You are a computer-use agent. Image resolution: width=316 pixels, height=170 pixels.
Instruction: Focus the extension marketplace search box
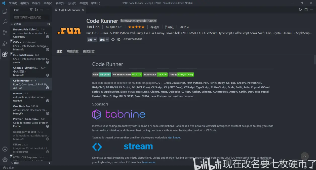[31, 17]
